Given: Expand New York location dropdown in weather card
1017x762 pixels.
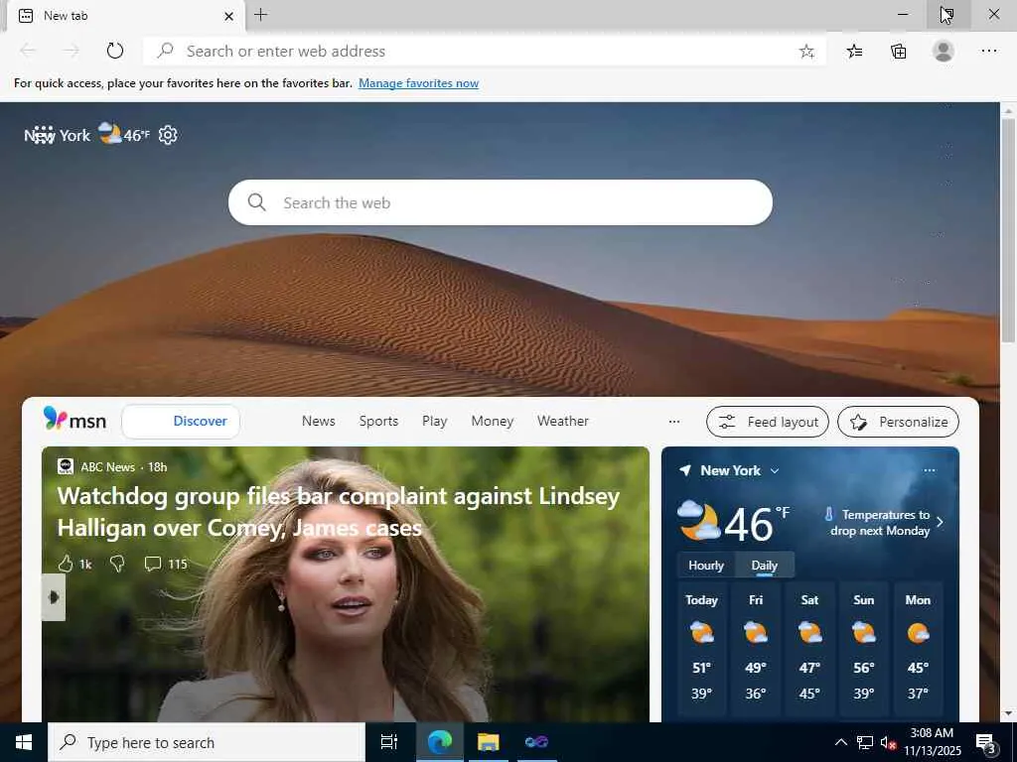Looking at the screenshot, I should [775, 471].
